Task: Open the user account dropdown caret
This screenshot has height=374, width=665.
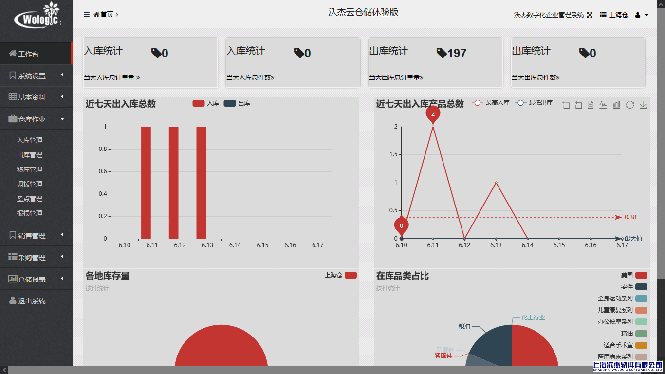Action: click(647, 15)
